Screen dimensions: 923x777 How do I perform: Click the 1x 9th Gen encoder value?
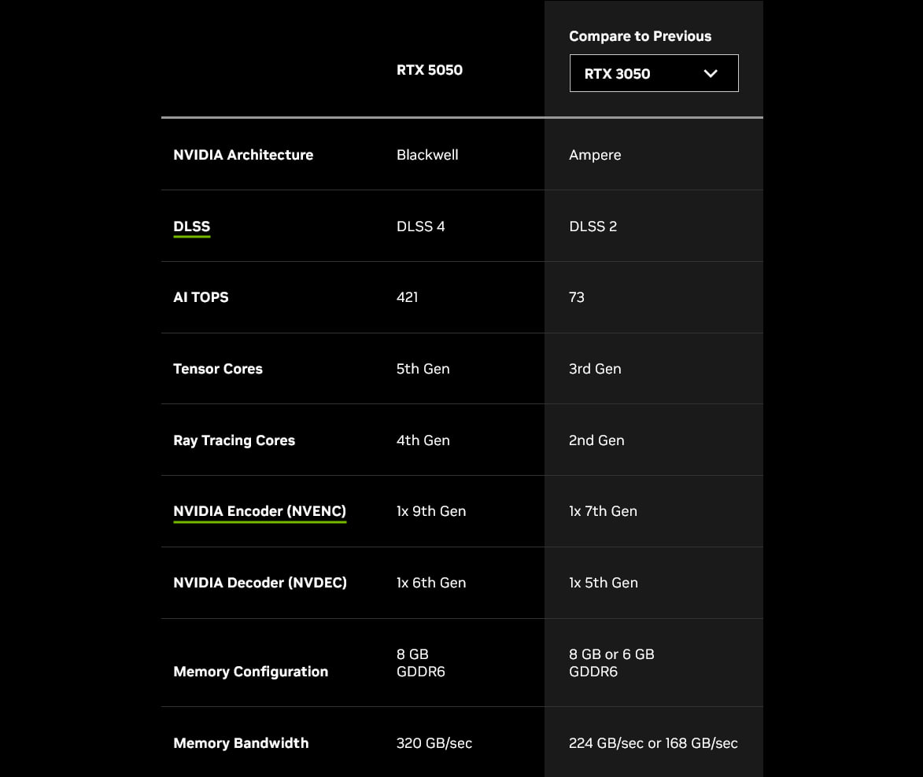point(431,511)
